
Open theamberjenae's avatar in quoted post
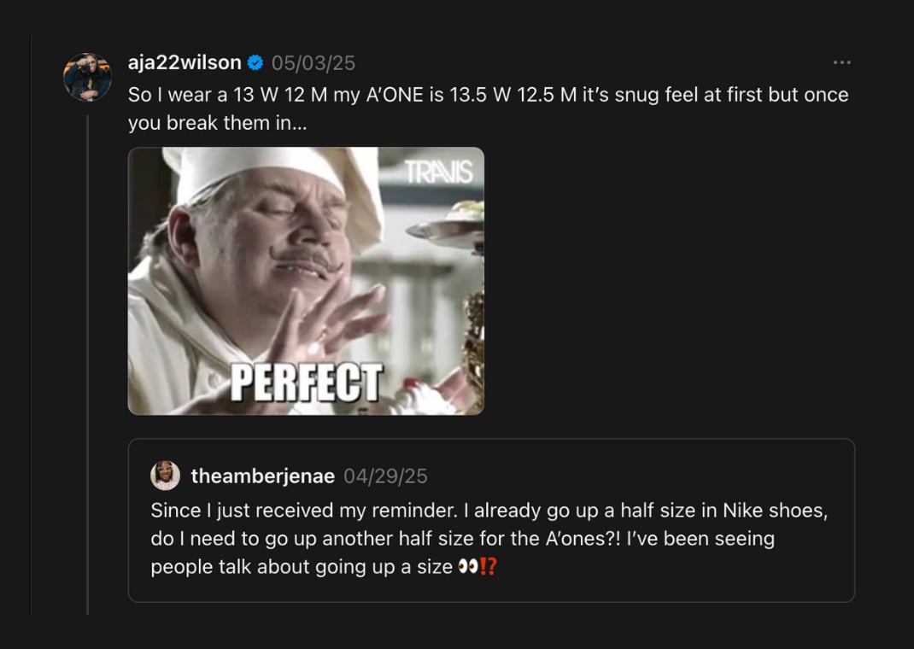click(165, 476)
